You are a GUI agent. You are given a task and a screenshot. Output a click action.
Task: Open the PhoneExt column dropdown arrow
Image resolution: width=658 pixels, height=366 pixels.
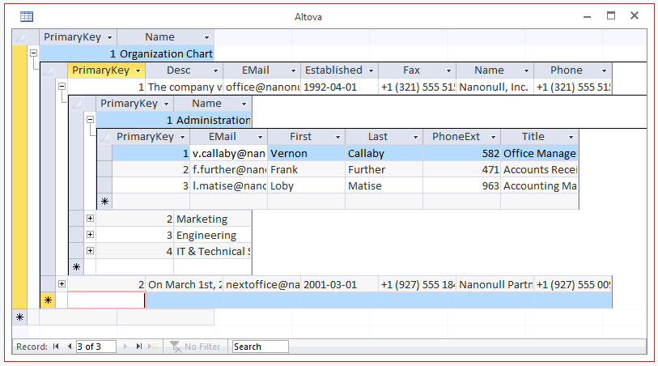493,137
